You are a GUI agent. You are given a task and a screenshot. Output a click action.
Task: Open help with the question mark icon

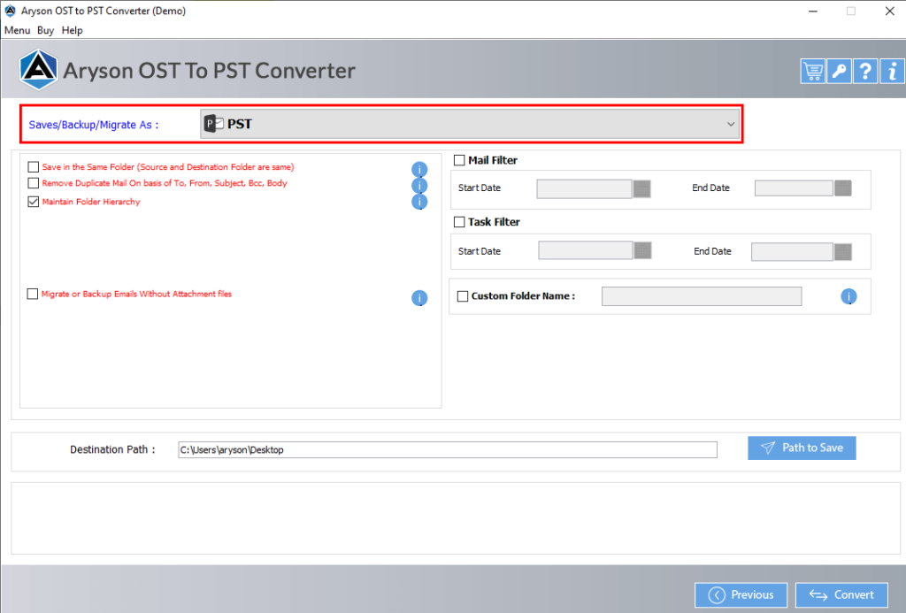[865, 71]
